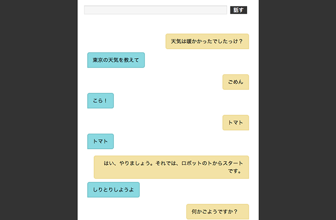Click the word "ロボット" in long reply
The width and height of the screenshot is (336, 220).
pos(191,163)
